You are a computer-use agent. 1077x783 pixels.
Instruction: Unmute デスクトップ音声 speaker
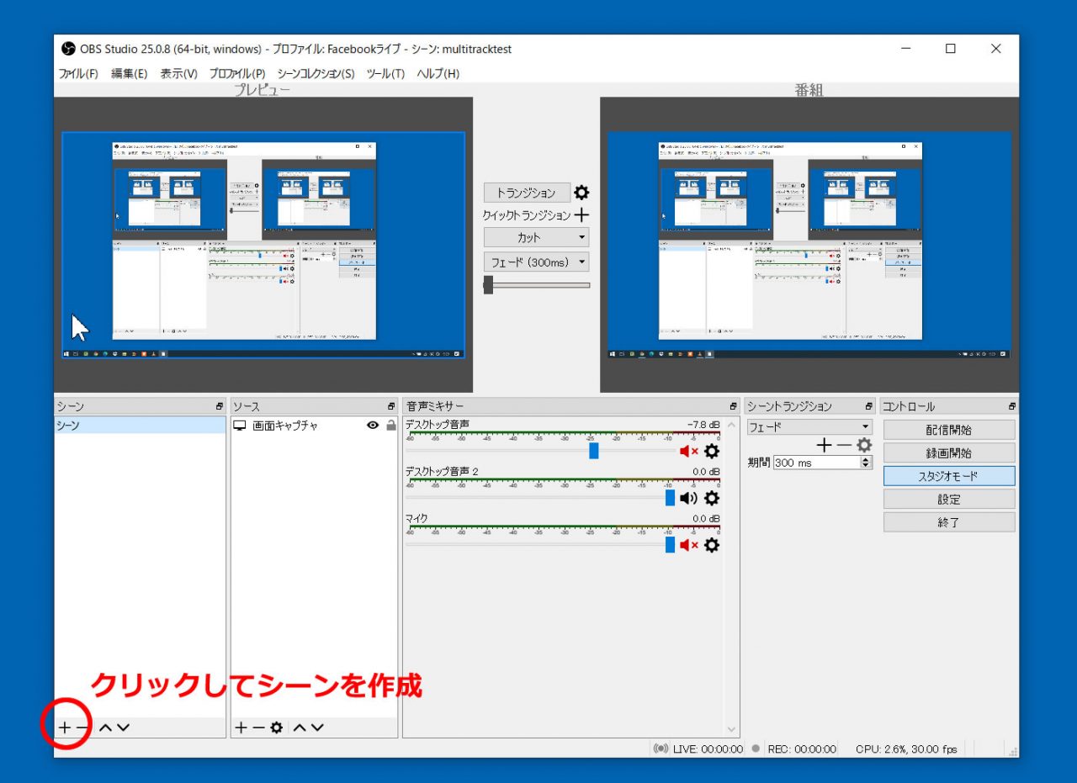tap(689, 451)
